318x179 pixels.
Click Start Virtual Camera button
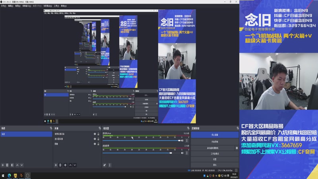[x=213, y=148]
